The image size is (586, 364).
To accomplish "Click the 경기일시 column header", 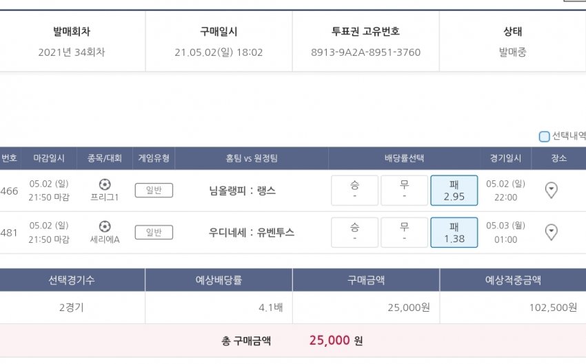I will pos(506,158).
